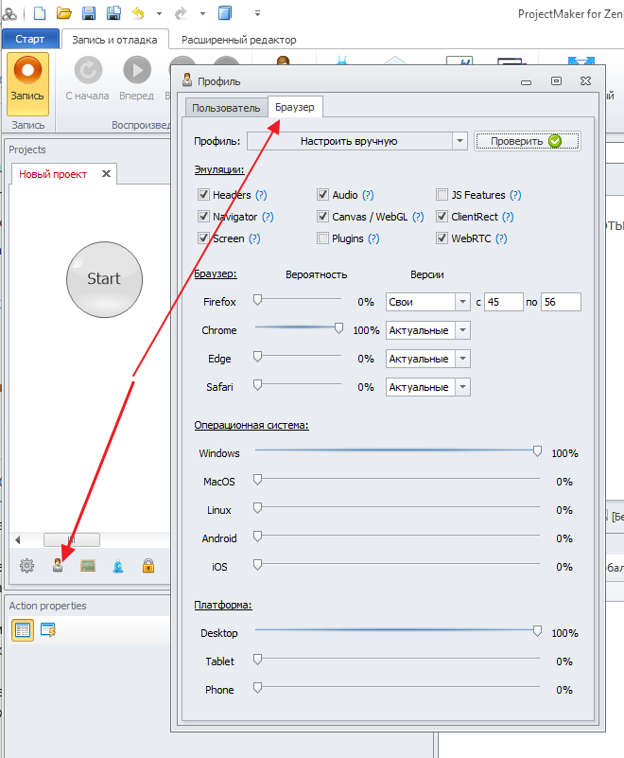Click the Android slider handle
Screen dimensions: 624x758
point(258,537)
